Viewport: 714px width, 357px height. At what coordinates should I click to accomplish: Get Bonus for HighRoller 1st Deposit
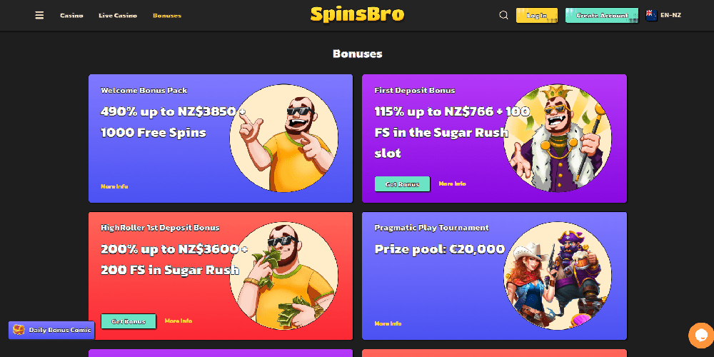(129, 321)
